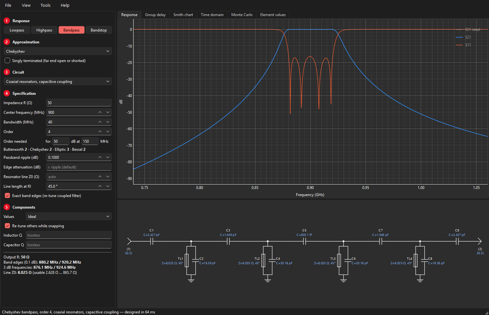489x315 pixels.
Task: Disable Re-tune others while snapping
Action: (x=7, y=226)
